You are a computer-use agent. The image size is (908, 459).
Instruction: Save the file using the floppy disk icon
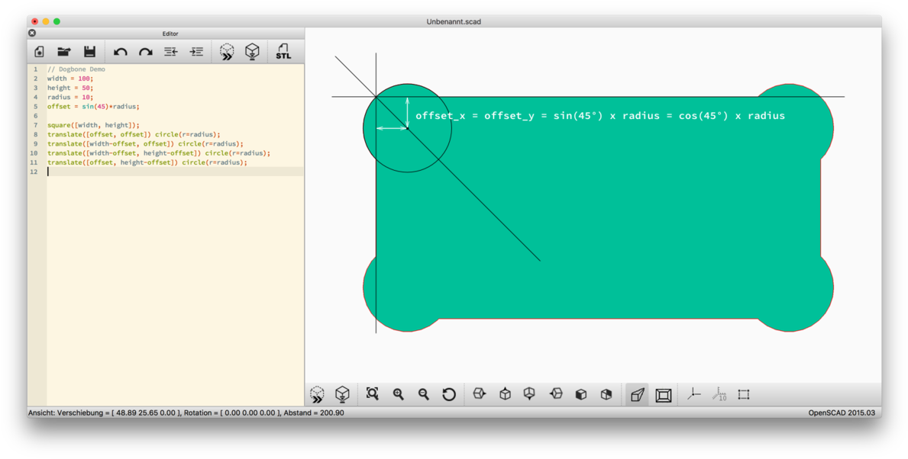tap(89, 52)
